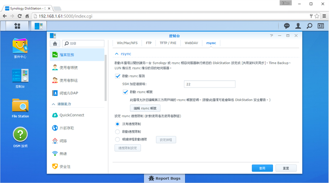The image size is (329, 183).
Task: Click the speed limit settings button
Action: click(x=127, y=148)
